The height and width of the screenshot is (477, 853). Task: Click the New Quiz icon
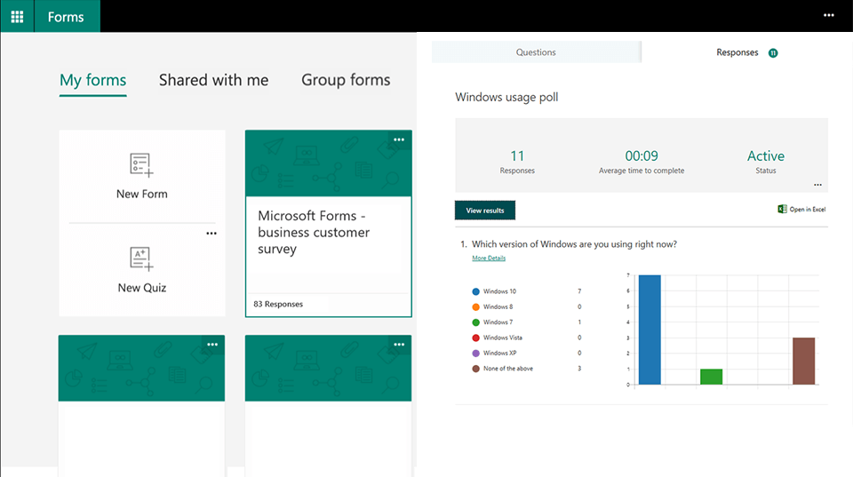(141, 259)
